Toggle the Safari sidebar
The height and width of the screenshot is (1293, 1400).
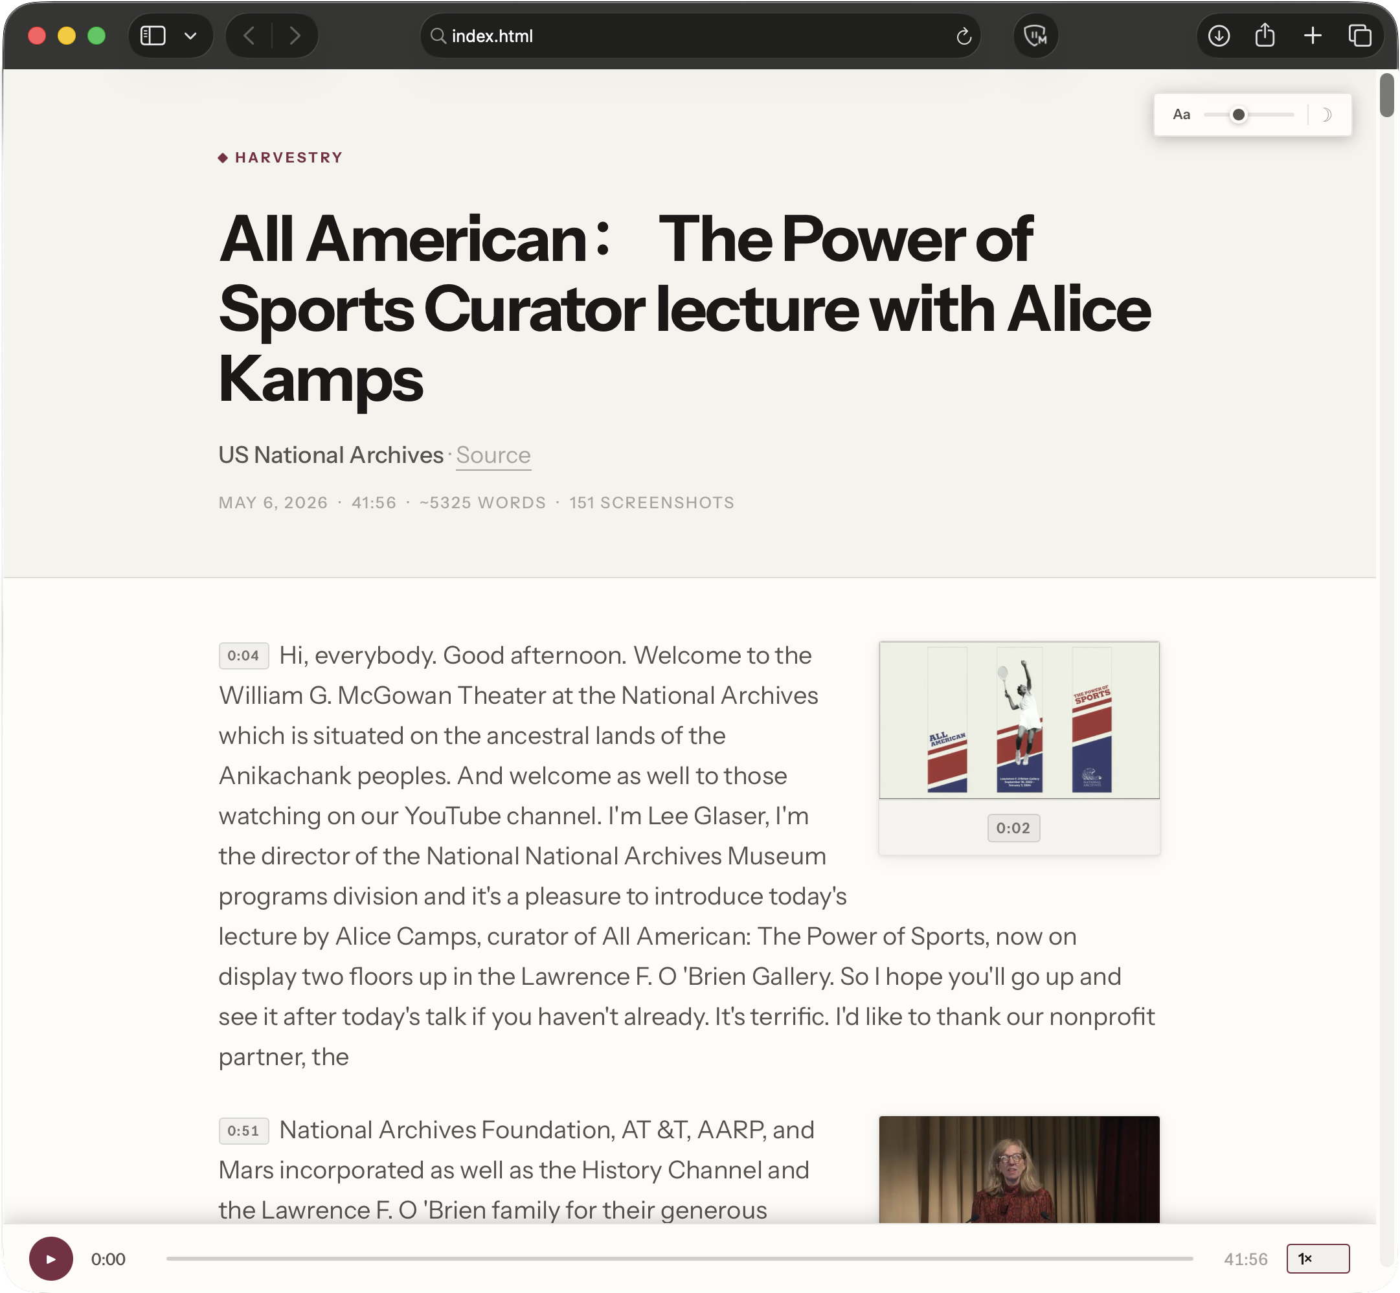click(153, 36)
